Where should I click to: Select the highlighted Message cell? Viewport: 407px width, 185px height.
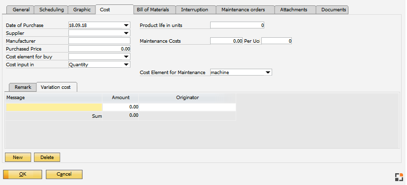(x=54, y=107)
